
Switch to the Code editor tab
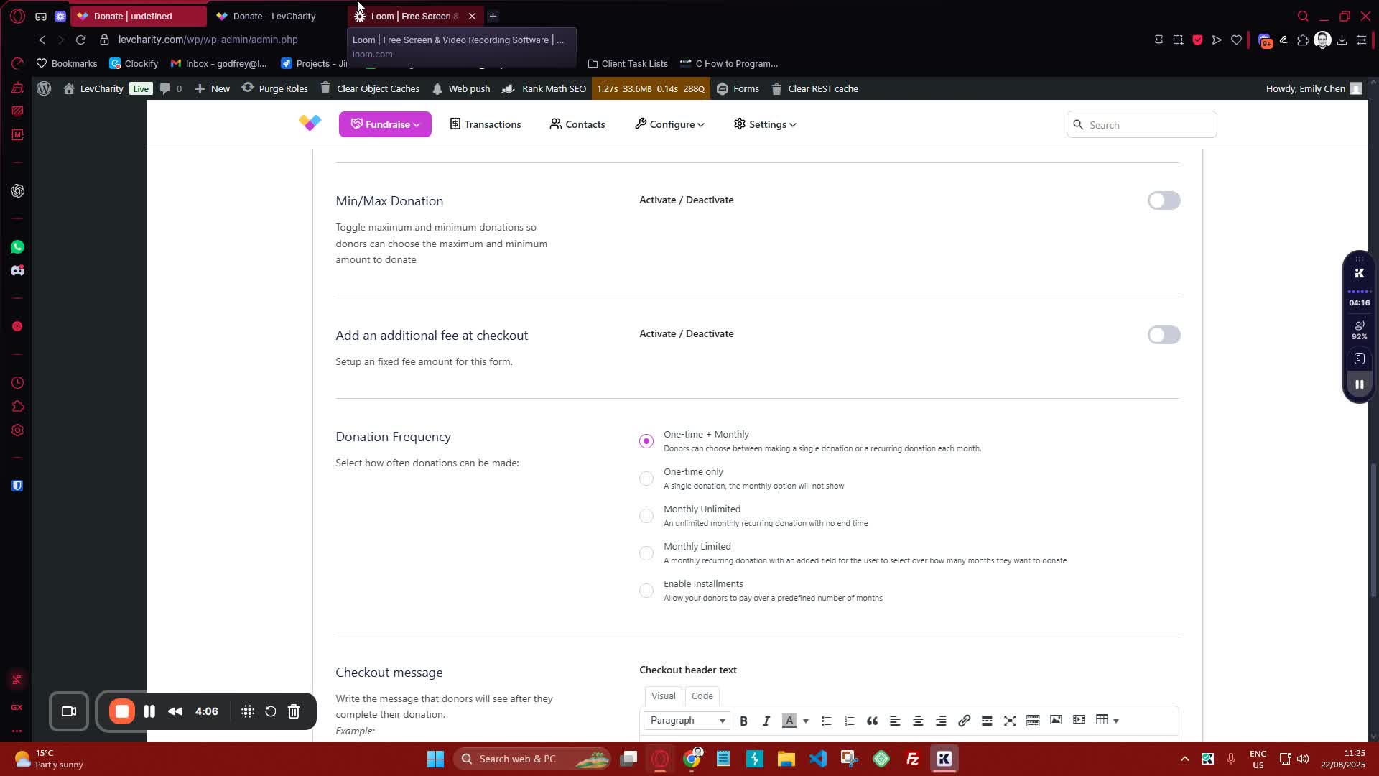tap(702, 696)
